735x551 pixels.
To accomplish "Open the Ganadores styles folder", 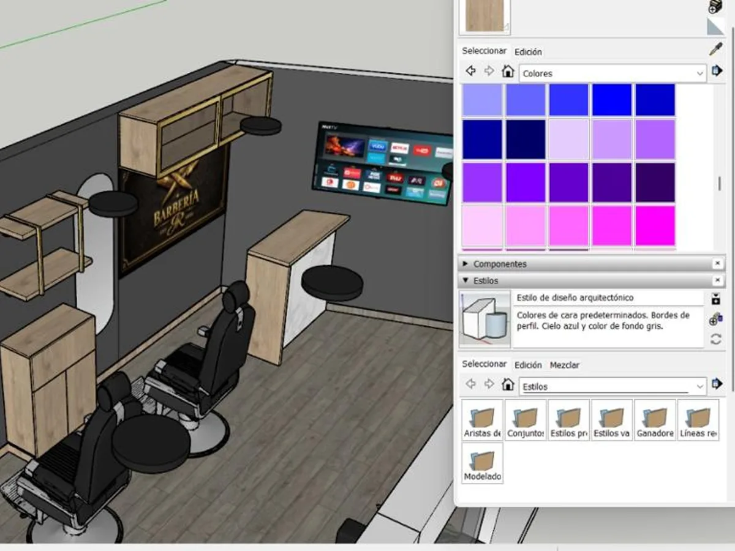I will (655, 421).
